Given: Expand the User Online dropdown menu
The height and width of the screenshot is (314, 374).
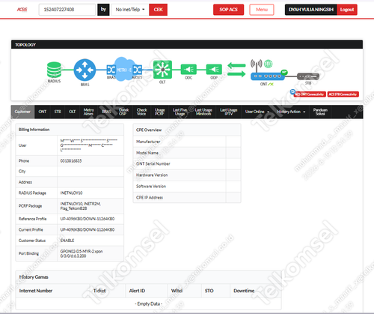Looking at the screenshot, I should [x=257, y=112].
